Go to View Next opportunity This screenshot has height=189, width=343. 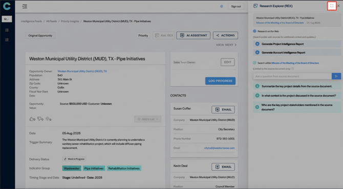point(226,45)
